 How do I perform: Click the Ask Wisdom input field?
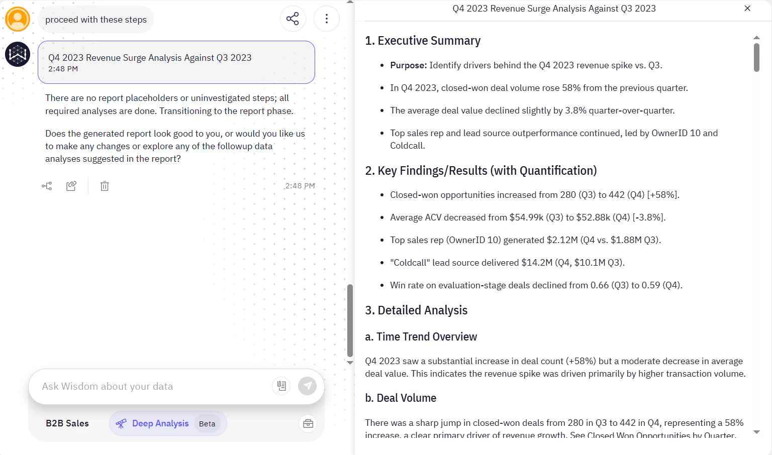click(151, 386)
